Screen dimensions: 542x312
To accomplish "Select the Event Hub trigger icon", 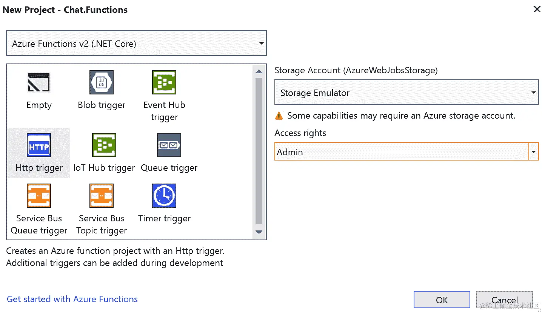I will pyautogui.click(x=164, y=82).
